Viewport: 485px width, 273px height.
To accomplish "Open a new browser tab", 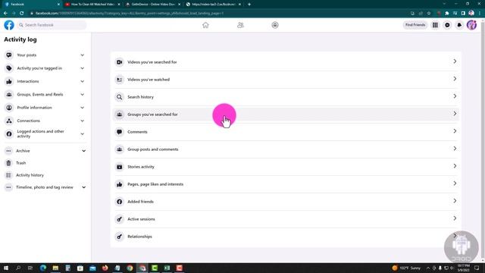I will (249, 5).
